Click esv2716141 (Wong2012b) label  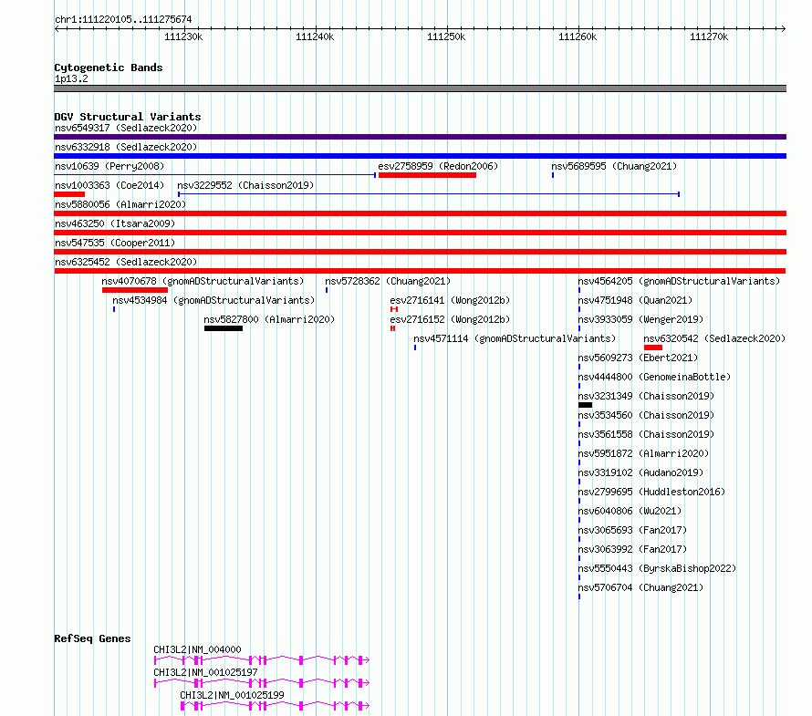[450, 300]
